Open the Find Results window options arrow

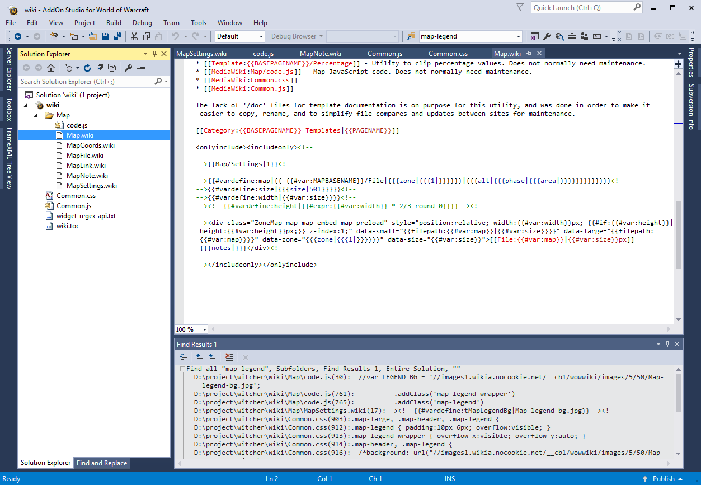click(x=658, y=344)
